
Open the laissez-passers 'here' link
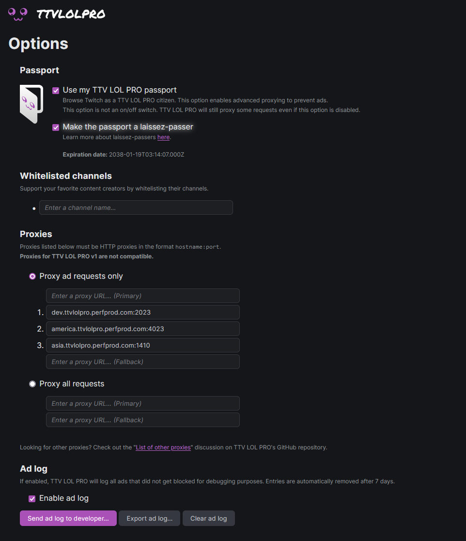(163, 137)
